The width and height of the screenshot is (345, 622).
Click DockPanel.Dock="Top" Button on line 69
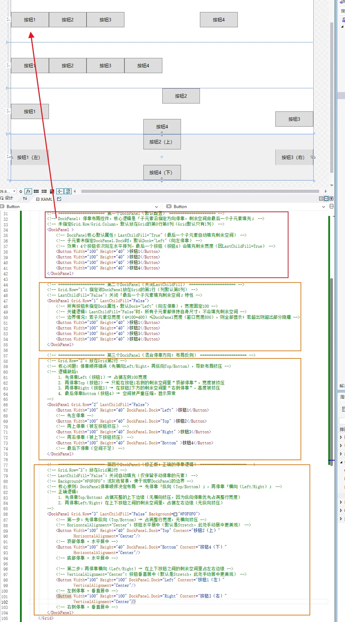point(131,421)
